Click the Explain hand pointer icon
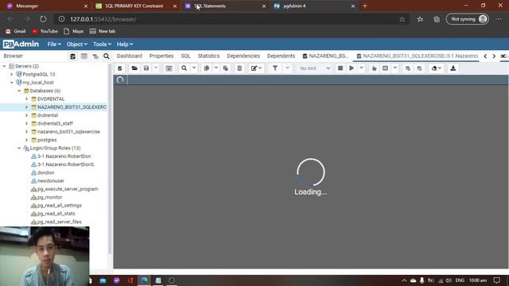Viewport: 509px width, 286px height. coord(374,68)
